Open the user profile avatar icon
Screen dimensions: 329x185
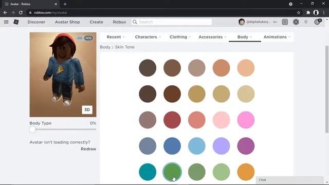242,22
